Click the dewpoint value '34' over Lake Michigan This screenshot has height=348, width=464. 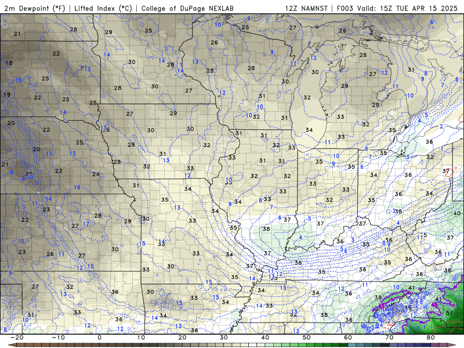tap(309, 130)
